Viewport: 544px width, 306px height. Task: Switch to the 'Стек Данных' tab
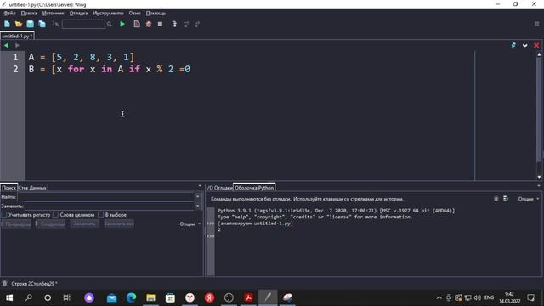click(32, 188)
